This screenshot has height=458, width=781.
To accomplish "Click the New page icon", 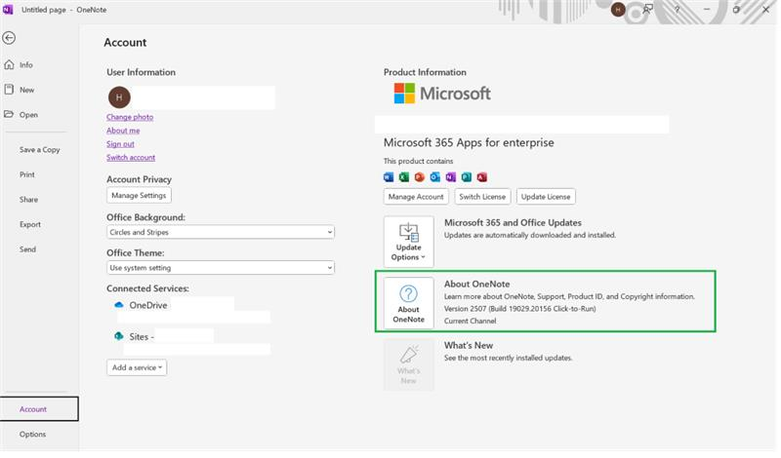I will click(9, 90).
